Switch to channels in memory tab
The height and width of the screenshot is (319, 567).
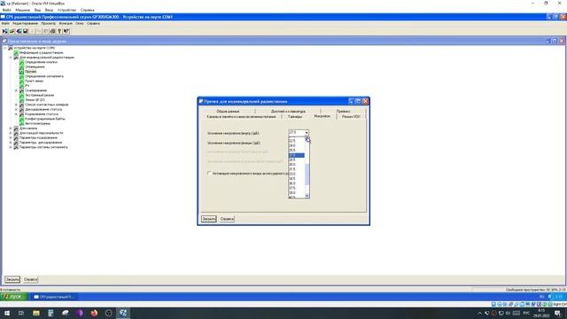(x=241, y=117)
